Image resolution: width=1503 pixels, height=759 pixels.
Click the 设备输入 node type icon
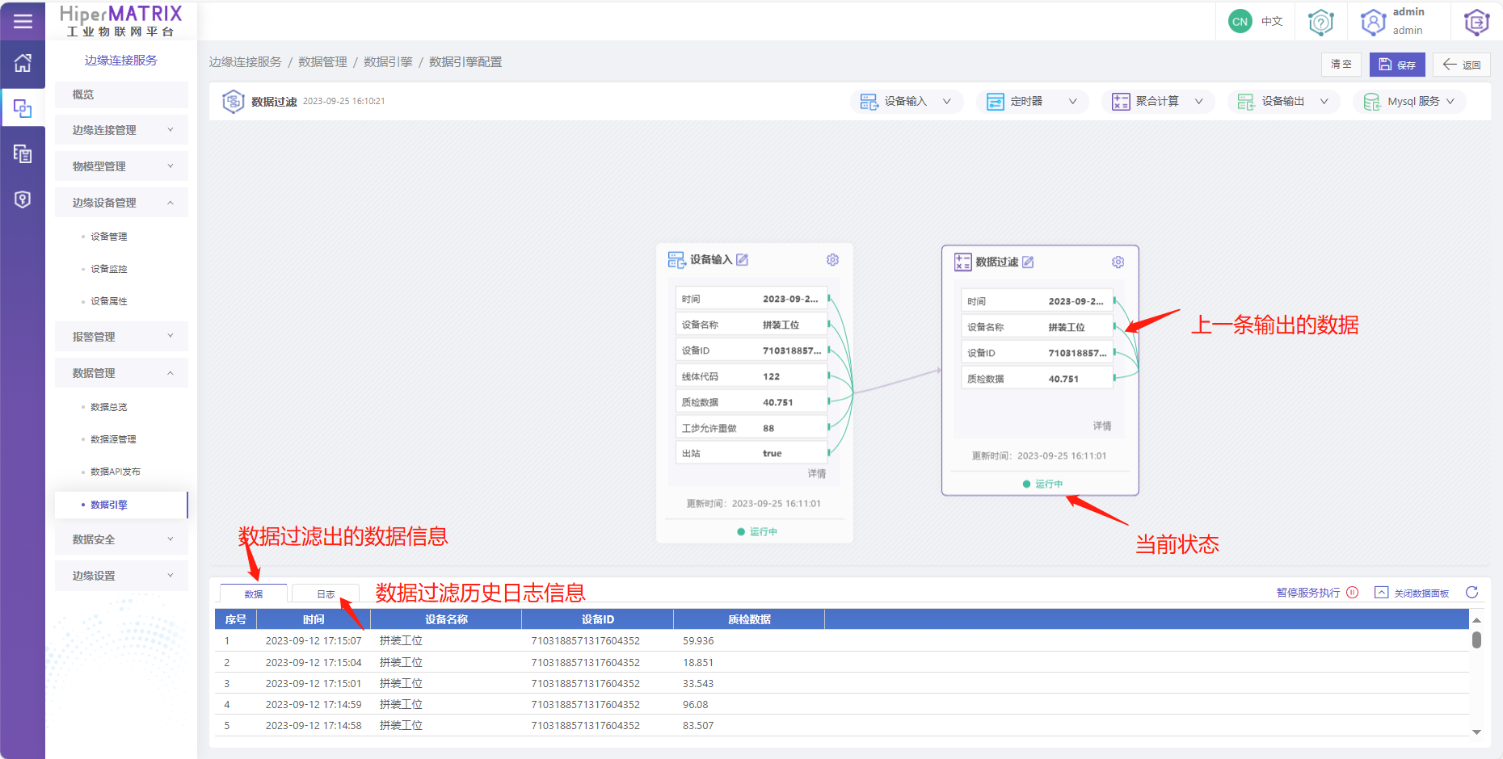coord(676,259)
